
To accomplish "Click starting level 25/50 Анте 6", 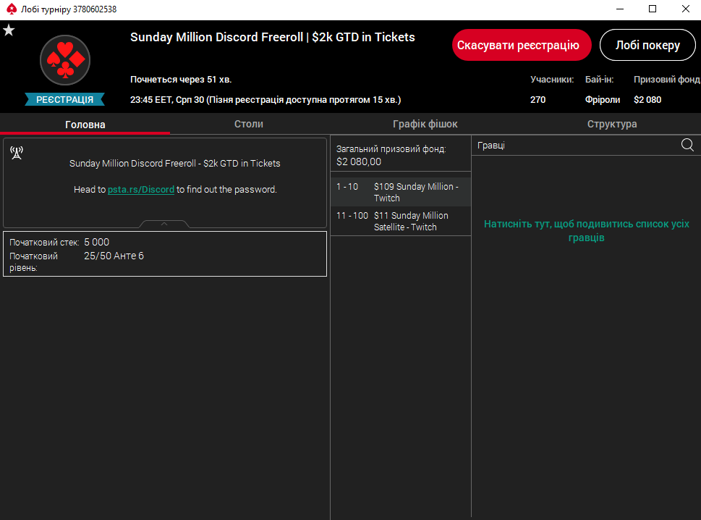I will point(114,256).
